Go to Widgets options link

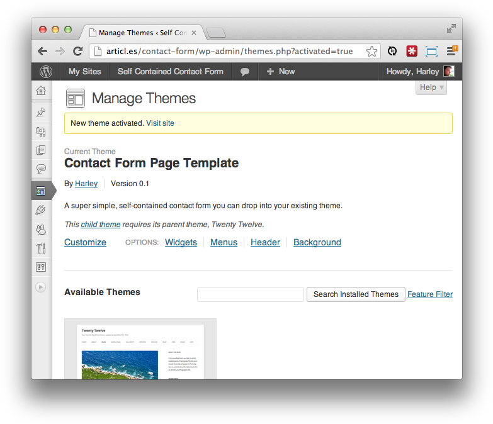181,242
